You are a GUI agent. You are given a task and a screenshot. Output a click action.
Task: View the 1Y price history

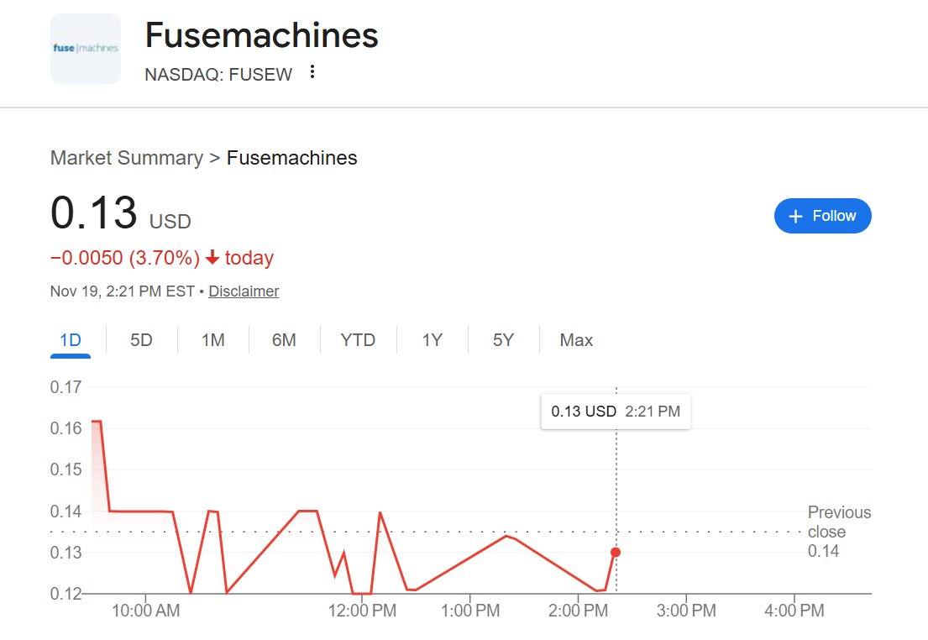[x=432, y=340]
